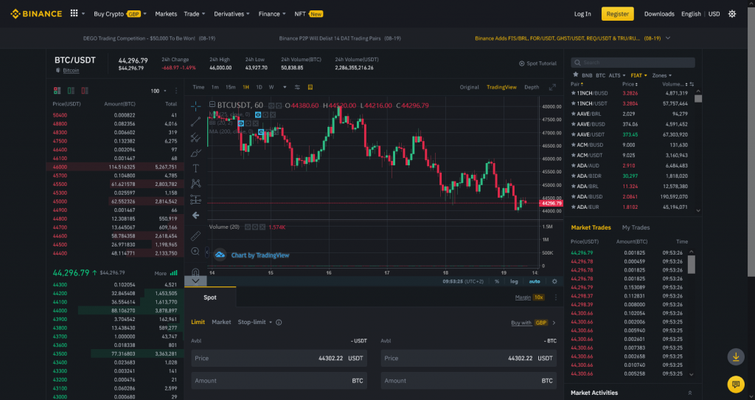Open chart indicator settings icon
This screenshot has width=755, height=400.
297,87
